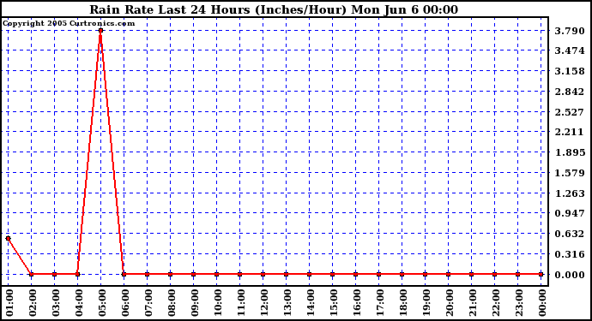Image resolution: width=592 pixels, height=321 pixels.
Task: Click the y-axis label 2.527
Action: click(x=570, y=112)
